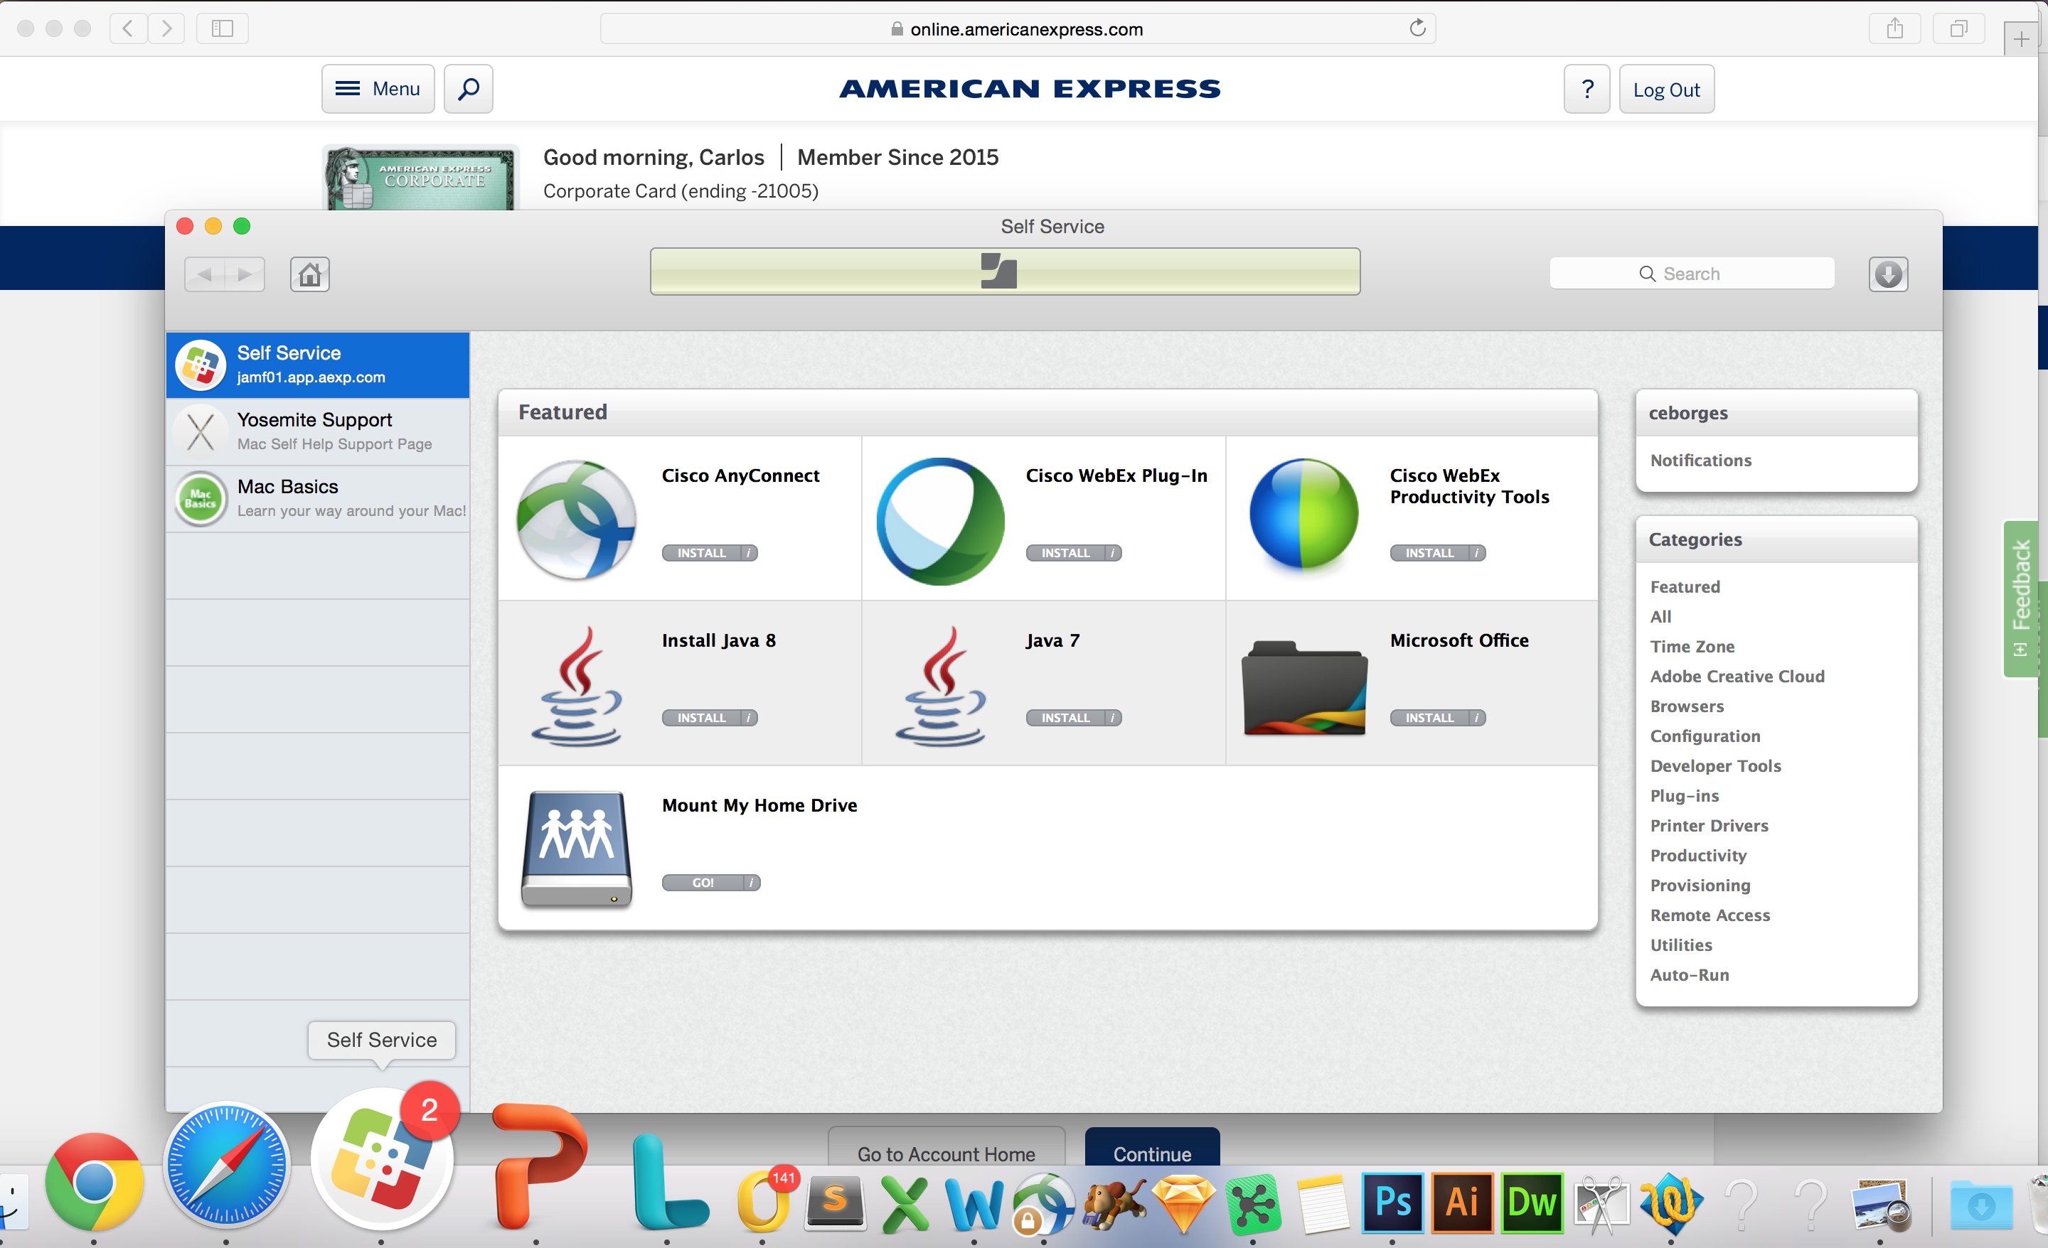Click the Microsoft Office folder icon
The image size is (2048, 1248).
[x=1304, y=687]
